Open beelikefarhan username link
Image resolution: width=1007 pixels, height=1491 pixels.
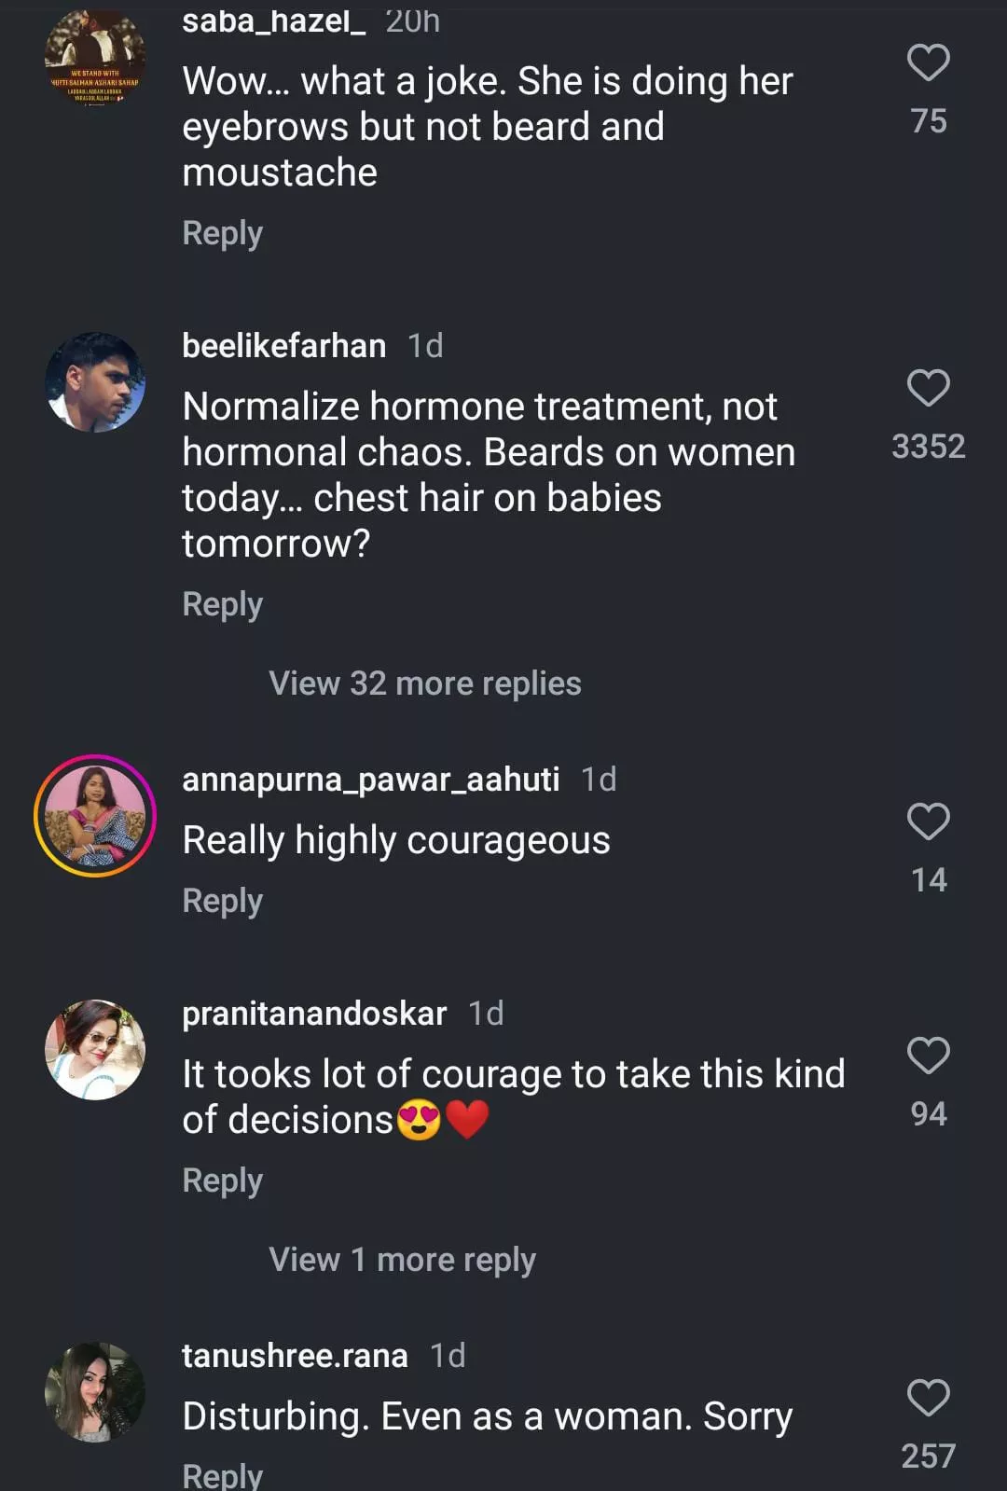pyautogui.click(x=283, y=346)
